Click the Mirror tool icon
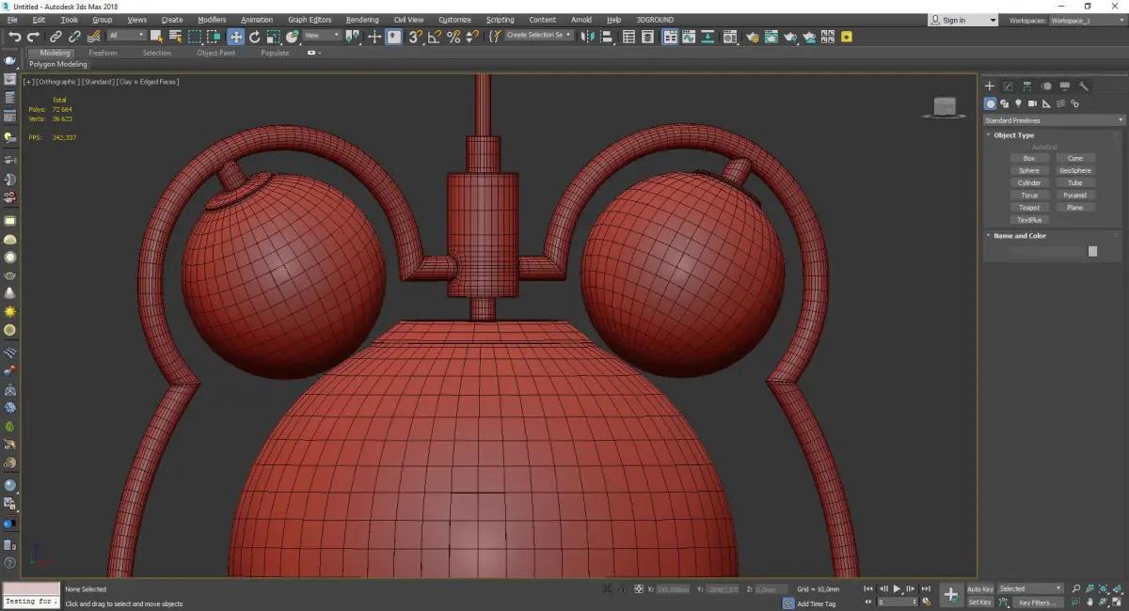Screen dimensions: 1129x611 click(588, 37)
